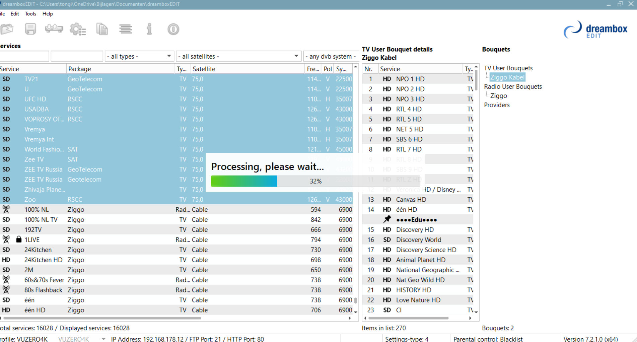
Task: Click the second service filter input field
Action: (x=77, y=56)
